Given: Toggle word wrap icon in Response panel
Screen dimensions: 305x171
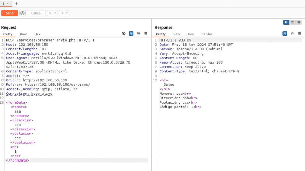Looking at the screenshot, I should coord(285,34).
